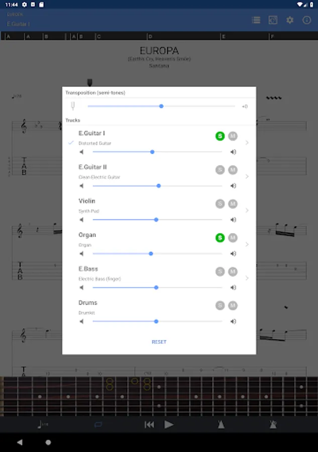This screenshot has width=318, height=452.
Task: Expand Organ track options chevron
Action: point(247,244)
